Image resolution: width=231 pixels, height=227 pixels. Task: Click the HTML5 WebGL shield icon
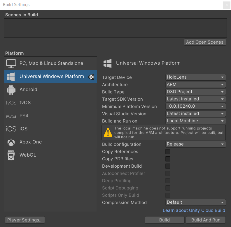[11, 155]
